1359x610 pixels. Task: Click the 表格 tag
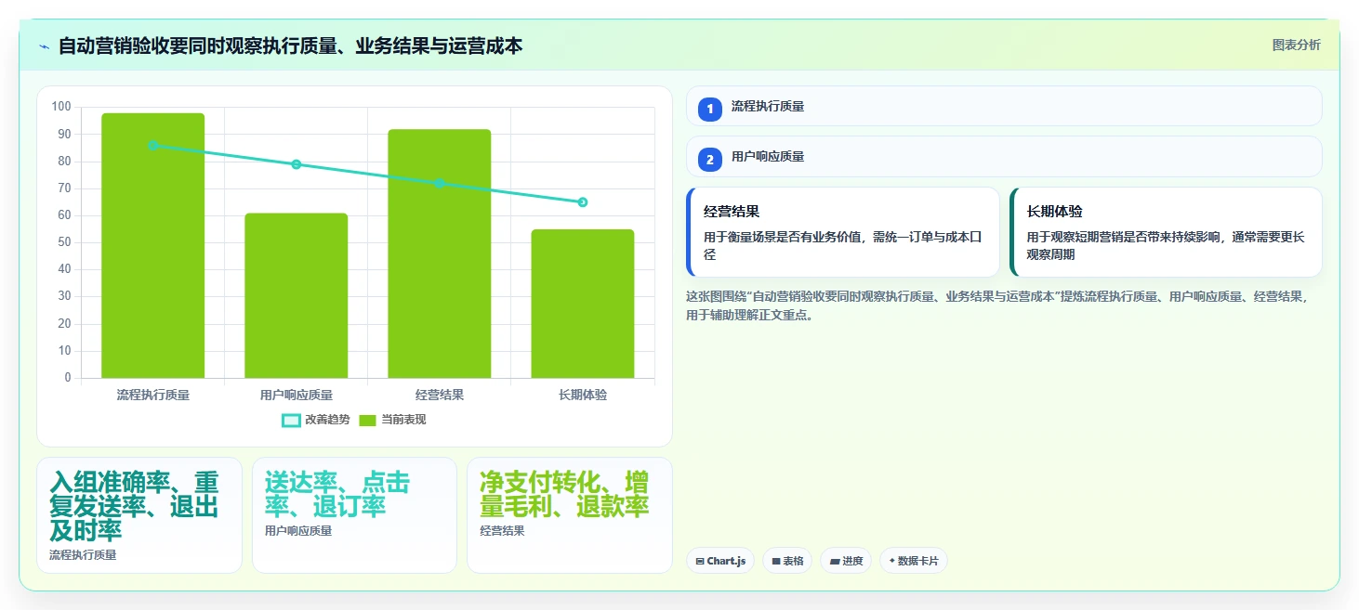pos(787,561)
